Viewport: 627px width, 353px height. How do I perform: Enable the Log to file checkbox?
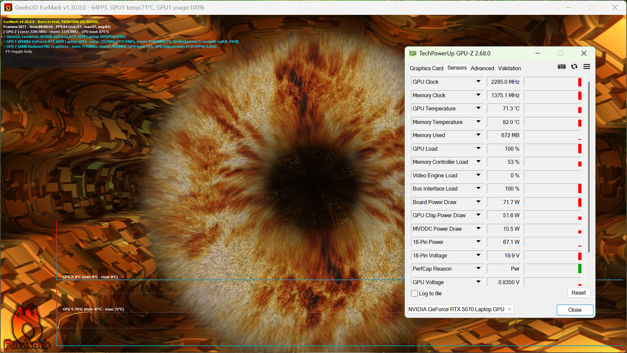coord(414,293)
